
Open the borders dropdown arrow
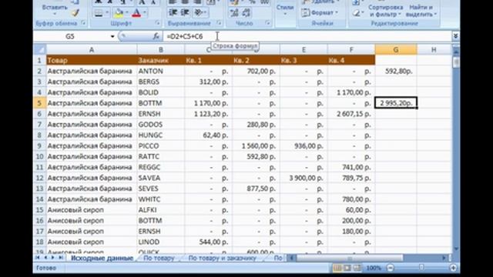[106, 13]
